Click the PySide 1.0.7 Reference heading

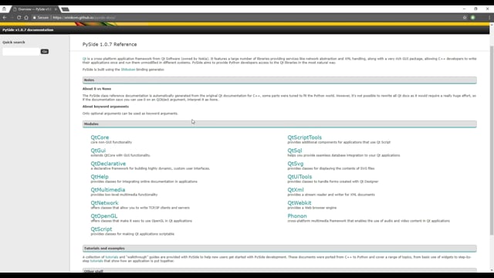(110, 45)
